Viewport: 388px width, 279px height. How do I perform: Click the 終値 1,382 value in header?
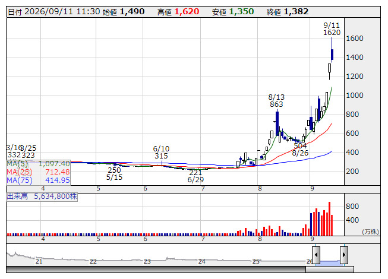(x=288, y=12)
